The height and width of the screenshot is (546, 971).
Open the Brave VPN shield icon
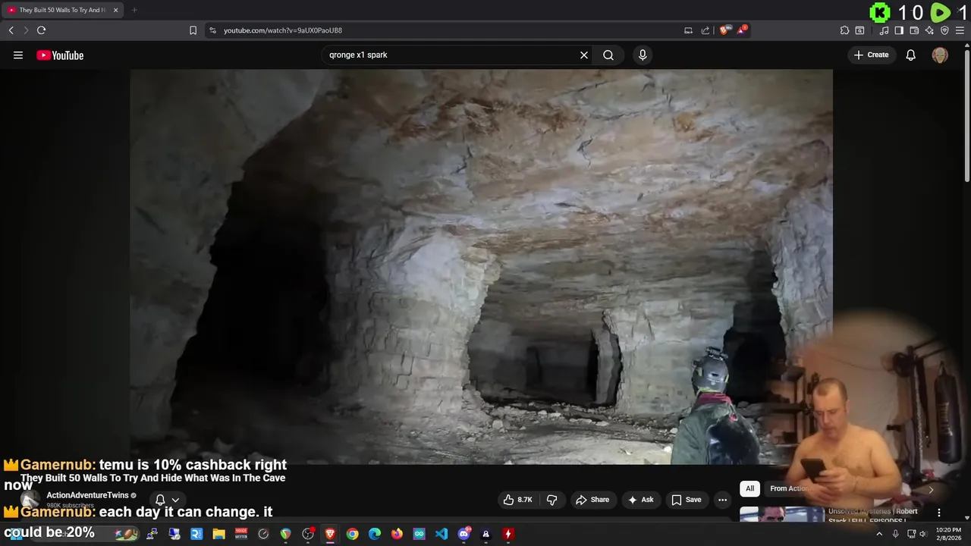[944, 30]
